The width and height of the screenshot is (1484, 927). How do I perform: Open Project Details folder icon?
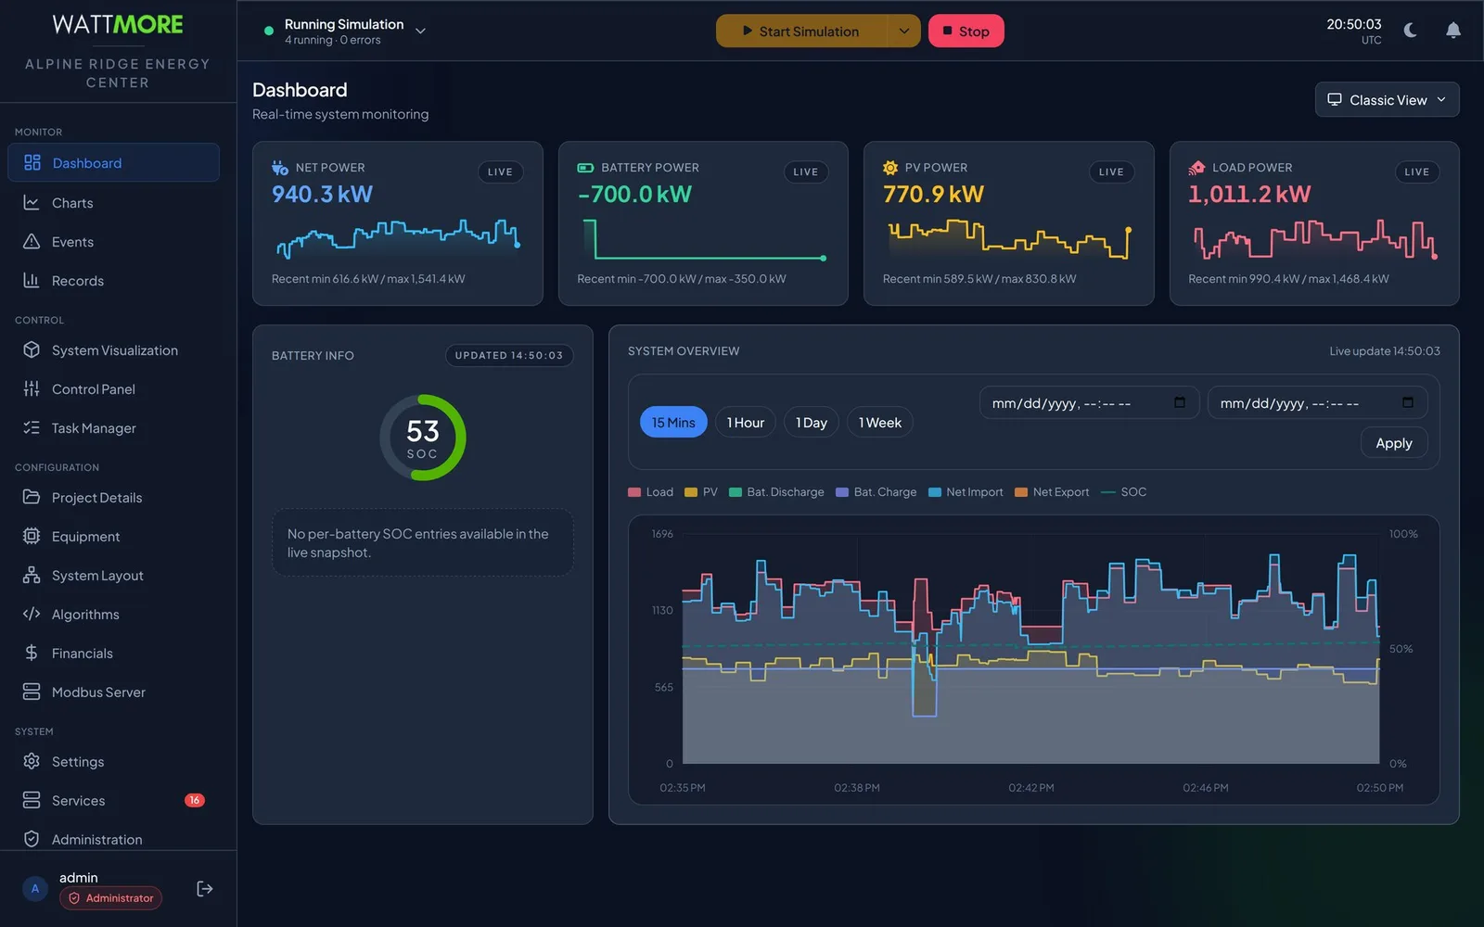click(32, 498)
